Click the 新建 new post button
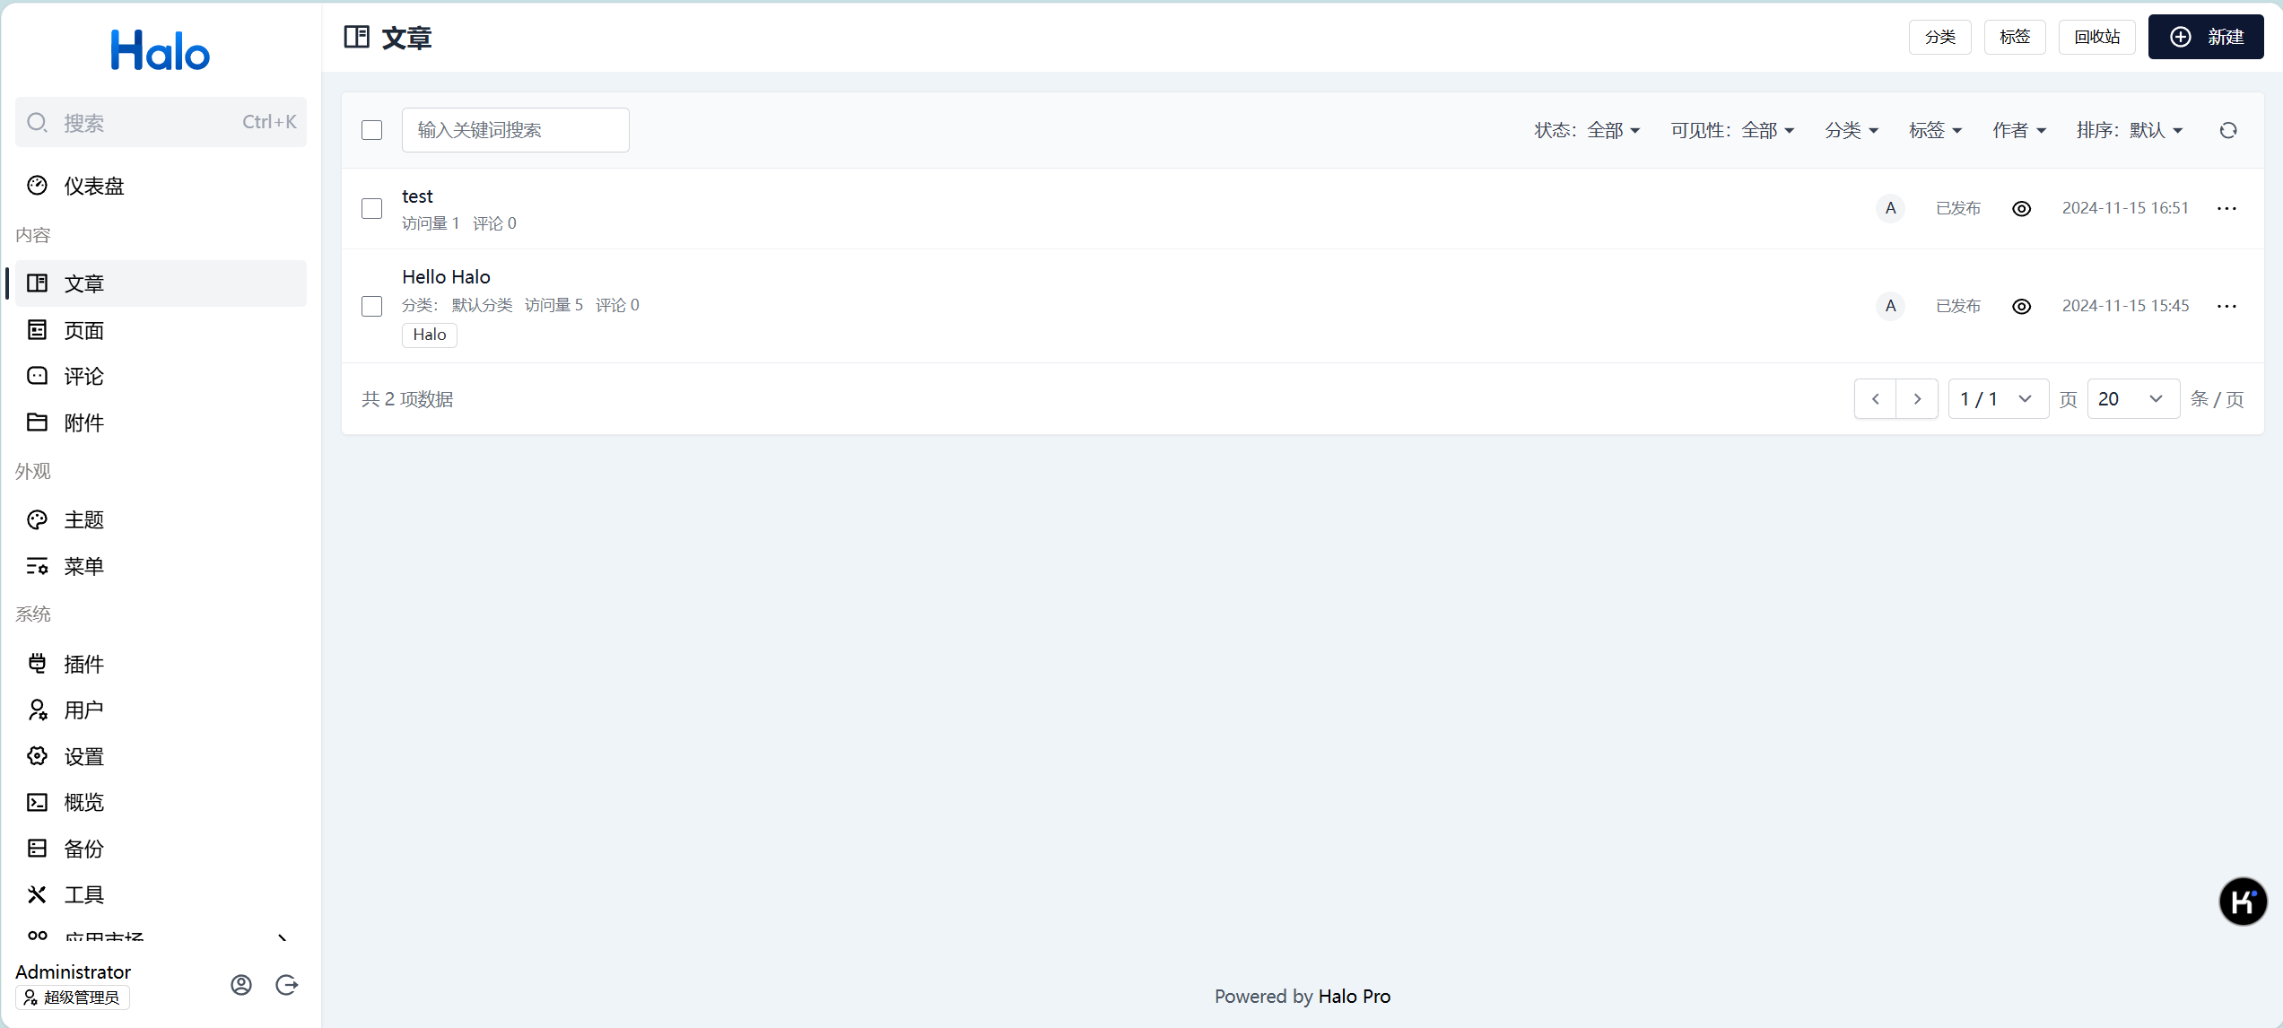Screen dimensions: 2283x1028 click(x=2205, y=37)
